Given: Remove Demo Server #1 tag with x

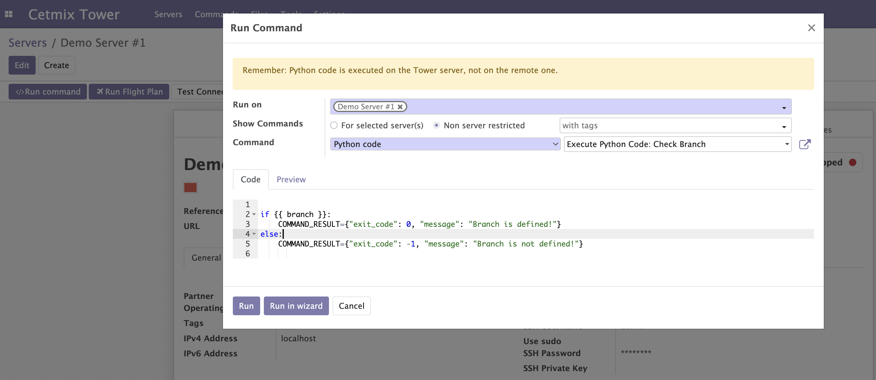Looking at the screenshot, I should coord(400,107).
